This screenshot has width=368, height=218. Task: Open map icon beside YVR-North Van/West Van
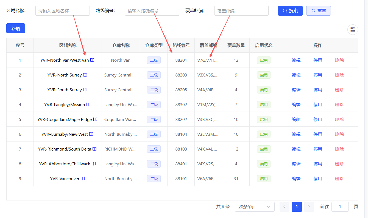coord(92,60)
